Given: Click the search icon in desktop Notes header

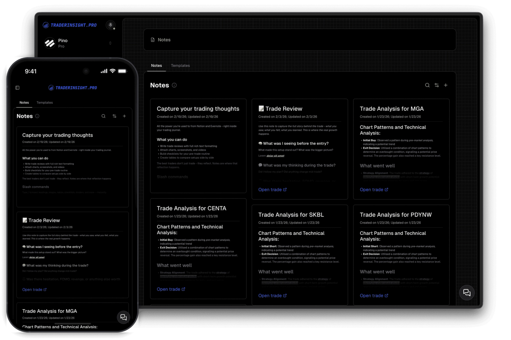Looking at the screenshot, I should click(427, 85).
